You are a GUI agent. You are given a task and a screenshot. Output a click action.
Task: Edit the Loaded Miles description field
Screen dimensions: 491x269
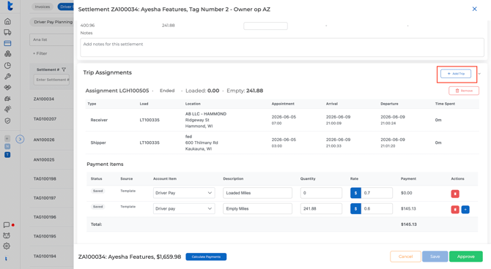click(257, 193)
